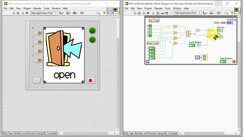Toggle Highlight Execution light bulb

pyautogui.click(x=153, y=13)
